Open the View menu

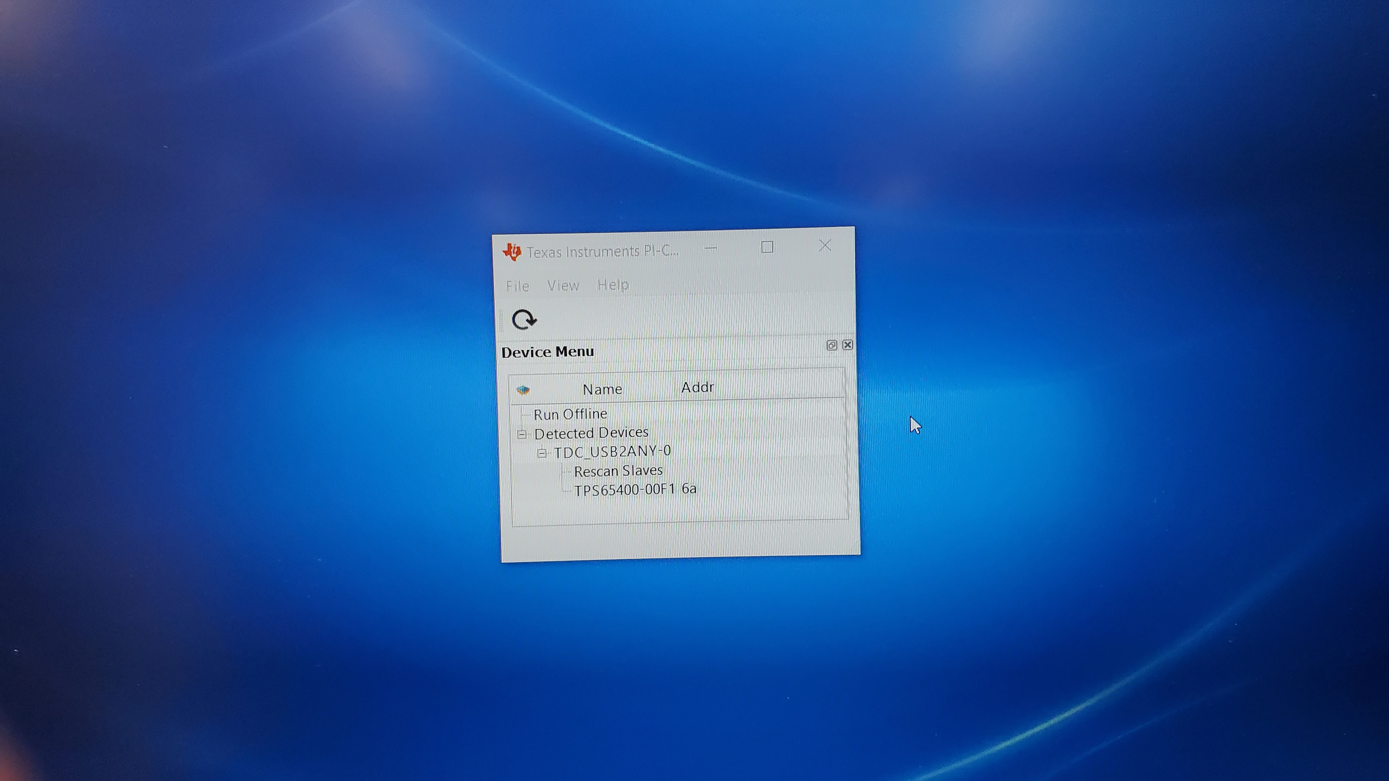[563, 286]
